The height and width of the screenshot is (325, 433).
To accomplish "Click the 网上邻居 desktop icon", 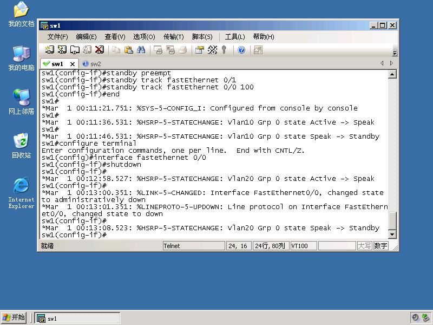I will click(21, 102).
